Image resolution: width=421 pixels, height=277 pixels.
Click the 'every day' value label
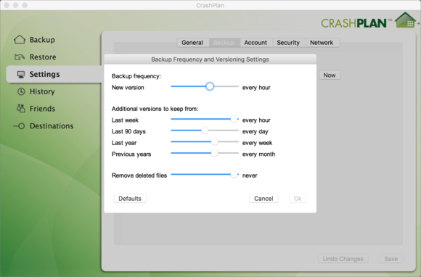pos(256,132)
